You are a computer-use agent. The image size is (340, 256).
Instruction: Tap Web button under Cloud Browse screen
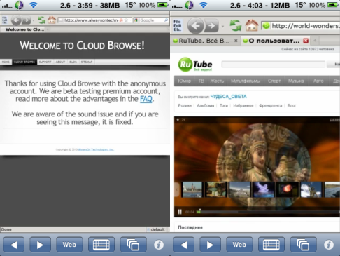pos(69,245)
